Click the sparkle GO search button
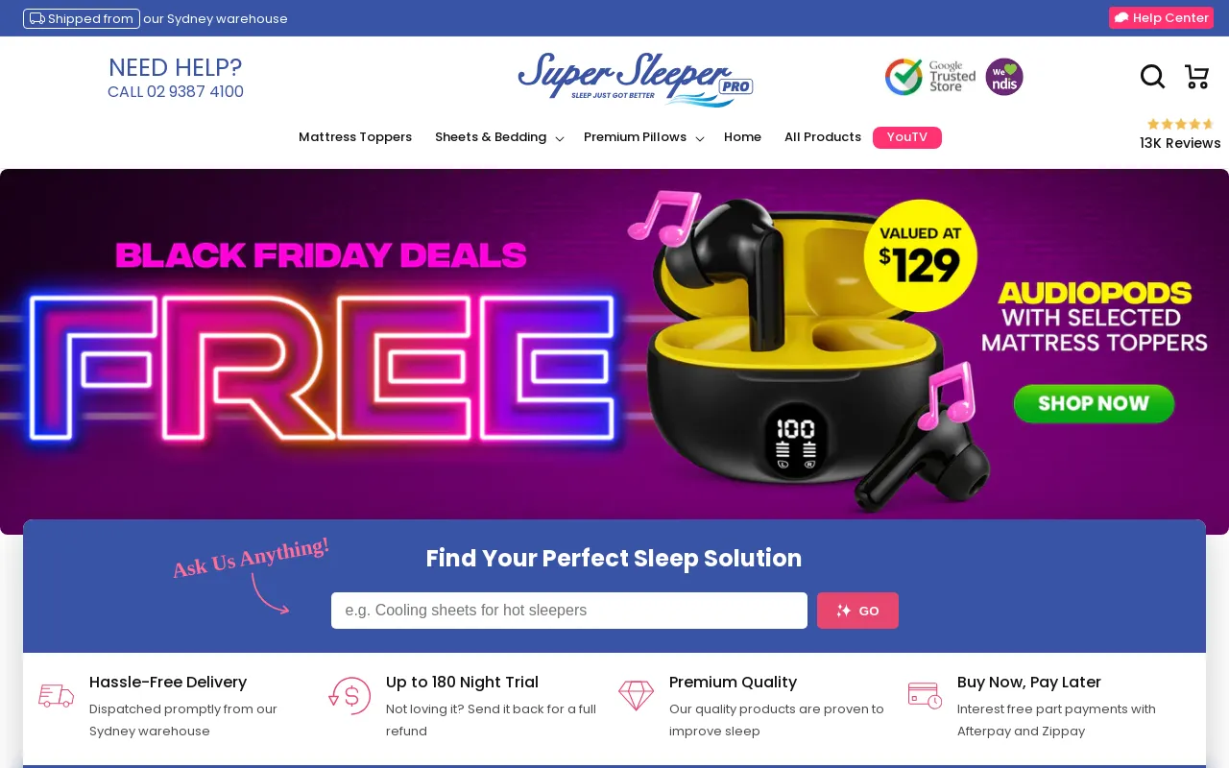This screenshot has width=1229, height=768. click(x=857, y=611)
